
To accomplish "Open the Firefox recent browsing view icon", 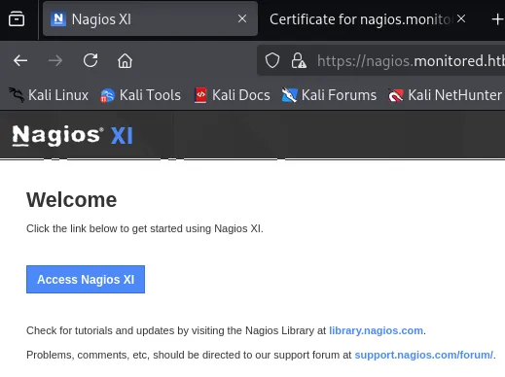I will [17, 18].
